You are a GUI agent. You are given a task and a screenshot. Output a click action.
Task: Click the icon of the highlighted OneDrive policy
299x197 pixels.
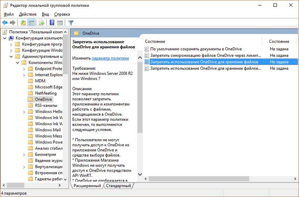click(x=147, y=62)
